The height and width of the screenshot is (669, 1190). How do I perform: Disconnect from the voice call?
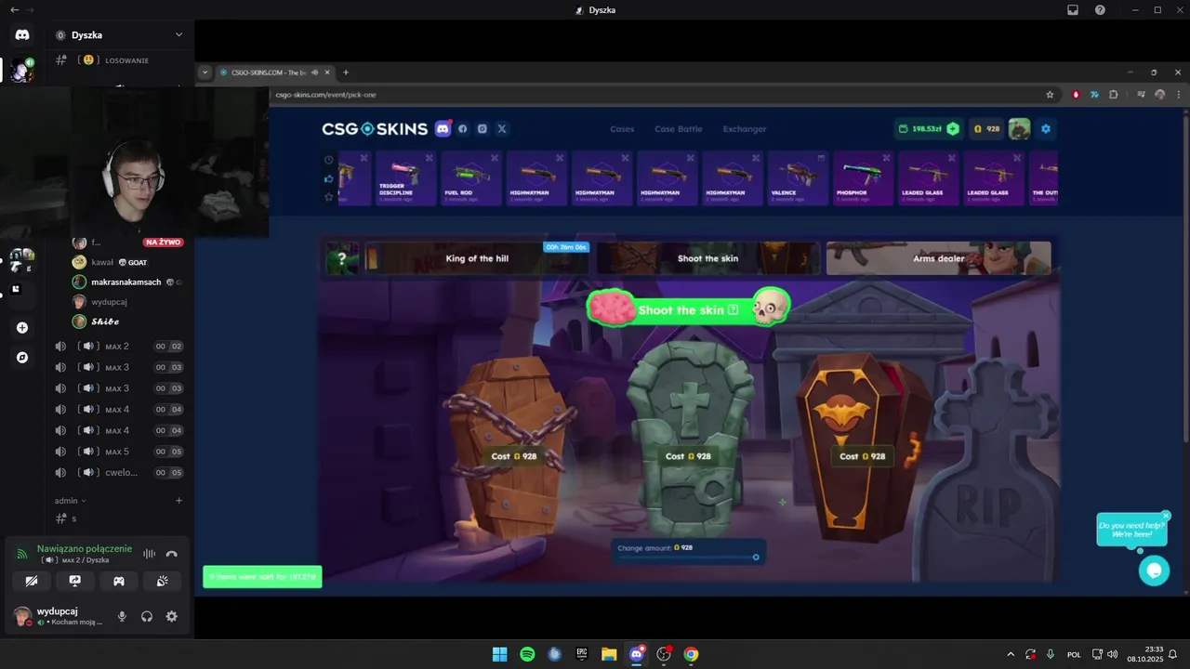[x=171, y=554]
